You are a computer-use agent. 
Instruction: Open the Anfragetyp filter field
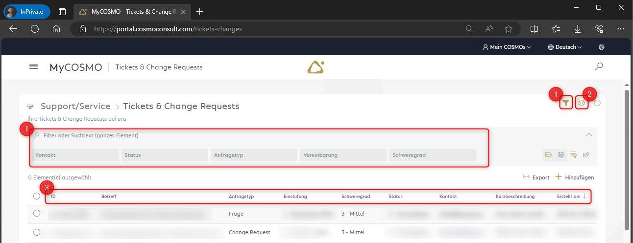point(254,155)
